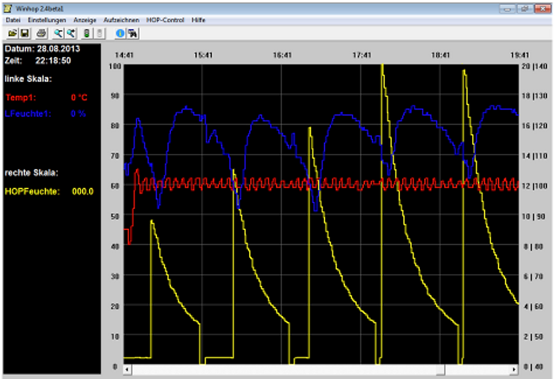Open the Hilfe menu

pyautogui.click(x=199, y=20)
